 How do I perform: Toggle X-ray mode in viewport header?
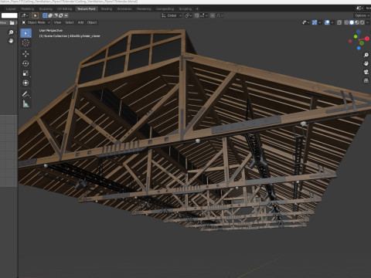(x=339, y=22)
